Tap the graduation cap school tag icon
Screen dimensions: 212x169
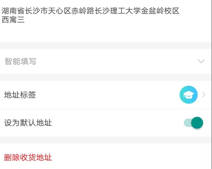click(188, 95)
